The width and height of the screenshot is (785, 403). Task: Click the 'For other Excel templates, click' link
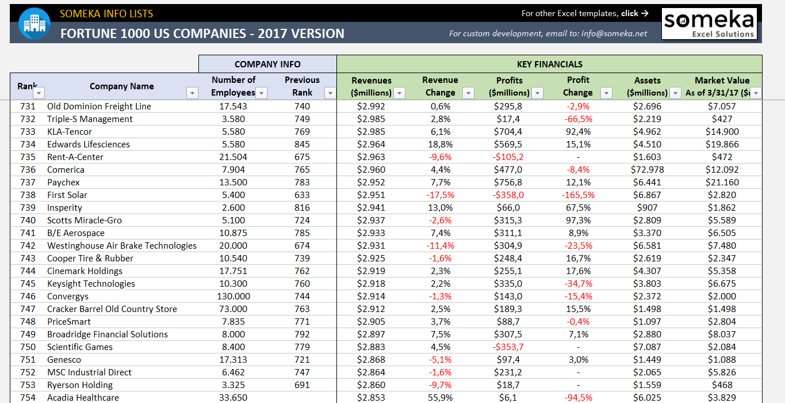585,13
